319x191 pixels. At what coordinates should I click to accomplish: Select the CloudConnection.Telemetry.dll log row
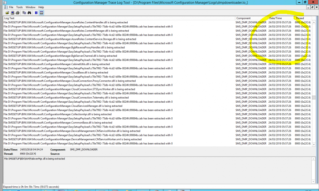coord(157,98)
